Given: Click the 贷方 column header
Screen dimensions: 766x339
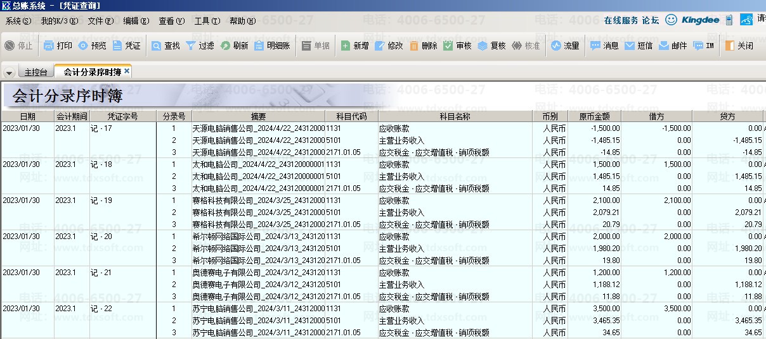Looking at the screenshot, I should (728, 116).
